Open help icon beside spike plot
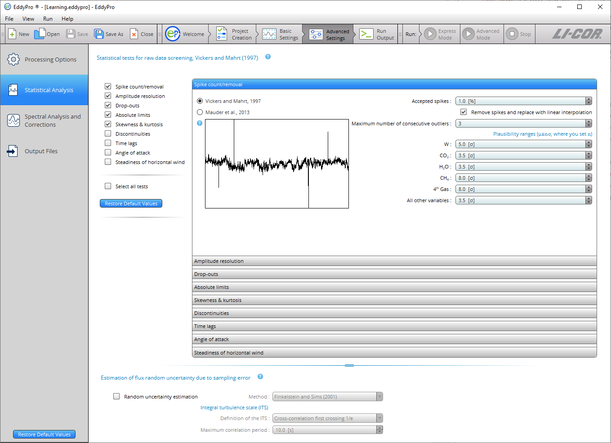This screenshot has height=443, width=611. [x=200, y=123]
